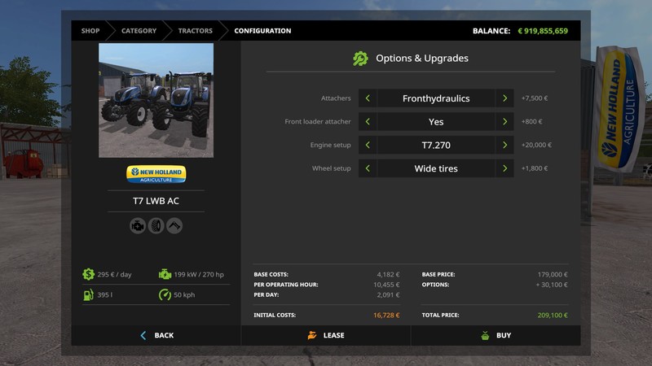Toggle Front loader attacher with right arrow
Image resolution: width=652 pixels, height=366 pixels.
click(x=504, y=122)
